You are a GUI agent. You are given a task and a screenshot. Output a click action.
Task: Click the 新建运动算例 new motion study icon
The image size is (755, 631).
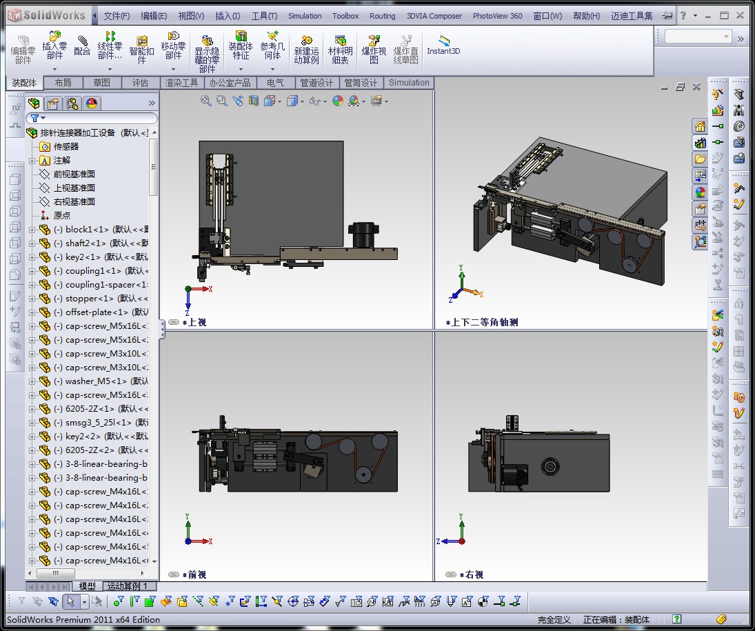(x=306, y=50)
